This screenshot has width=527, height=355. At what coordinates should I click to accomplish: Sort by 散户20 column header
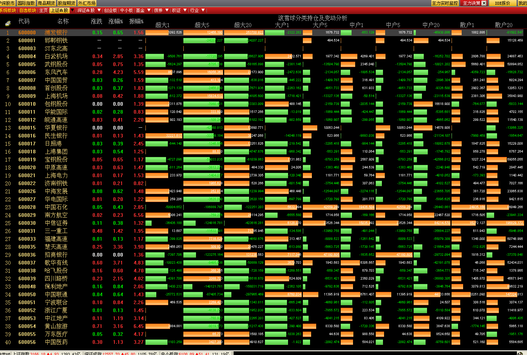point(504,25)
